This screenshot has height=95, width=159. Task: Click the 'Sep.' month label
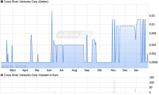pyautogui.click(x=87, y=70)
